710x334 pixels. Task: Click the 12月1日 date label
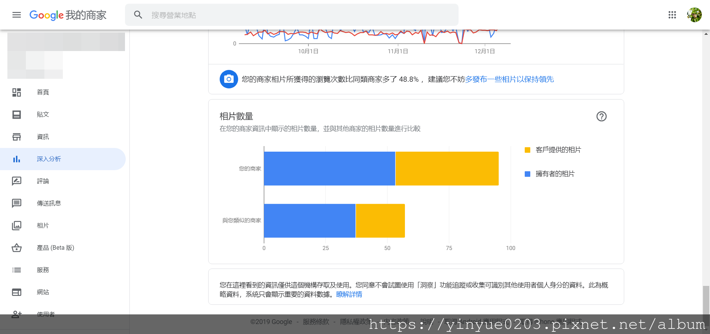pyautogui.click(x=485, y=51)
